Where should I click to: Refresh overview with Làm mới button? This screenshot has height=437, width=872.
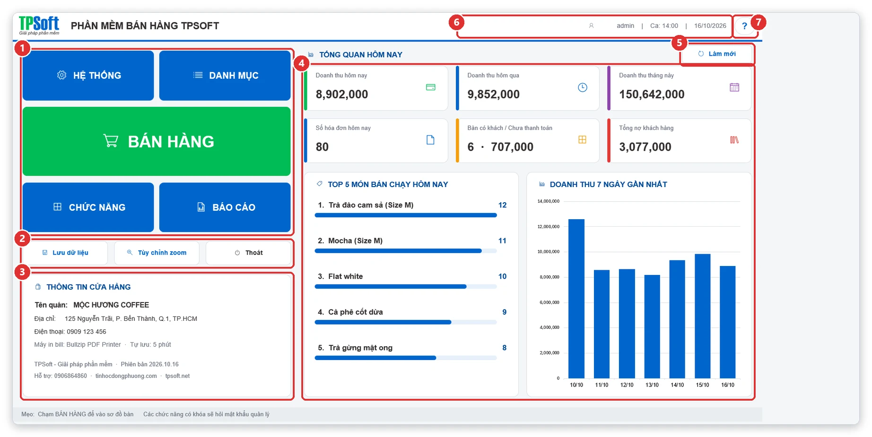(717, 54)
